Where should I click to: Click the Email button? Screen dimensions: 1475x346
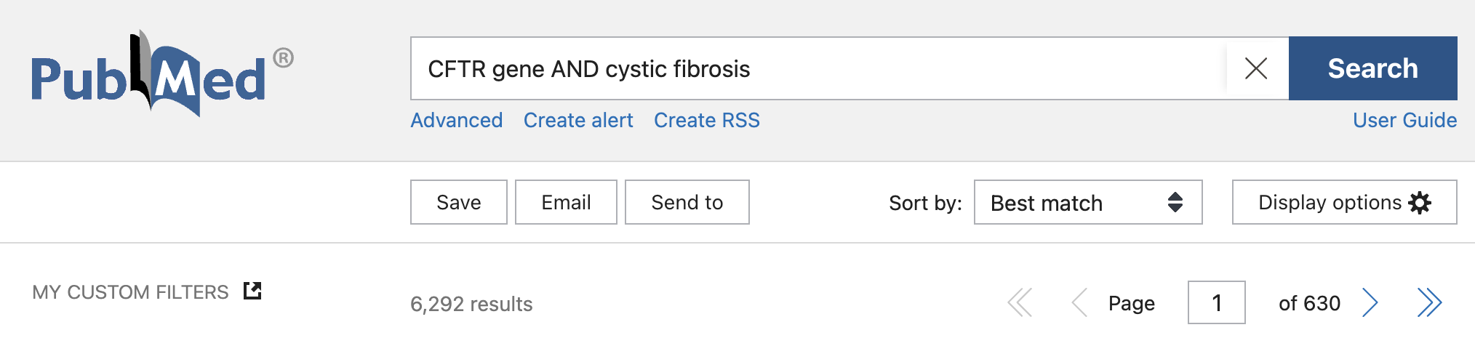[x=566, y=203]
